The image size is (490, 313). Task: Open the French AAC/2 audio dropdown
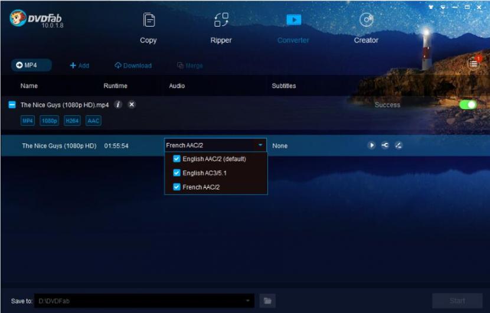pos(215,145)
